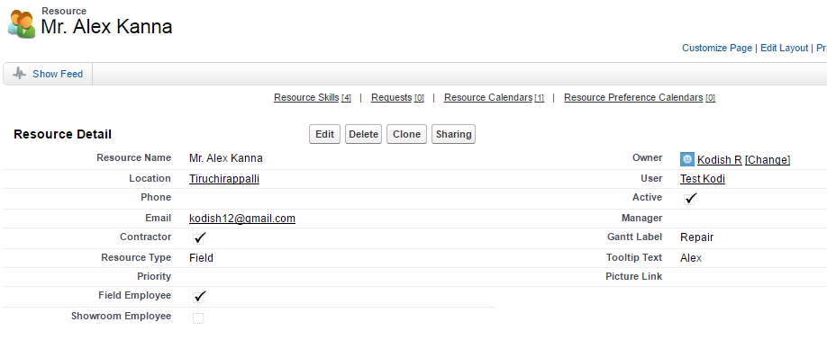Viewport: 827px width, 340px height.
Task: Click the Resource people icon beside the name
Action: (22, 23)
